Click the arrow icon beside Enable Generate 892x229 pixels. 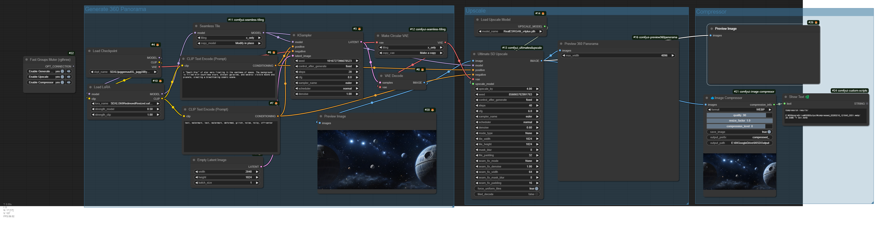(69, 71)
